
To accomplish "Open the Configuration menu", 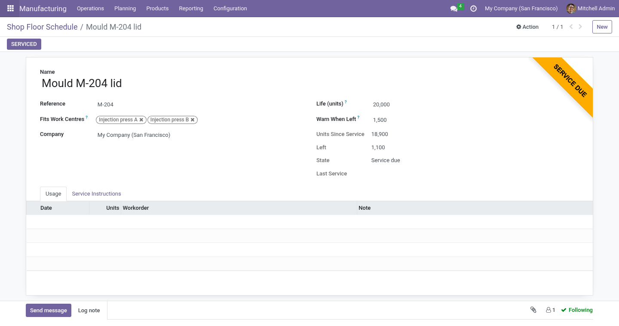I will pos(230,9).
